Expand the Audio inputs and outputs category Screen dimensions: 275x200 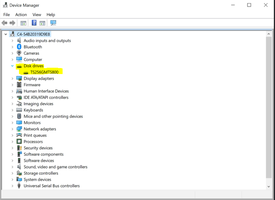[x=12, y=41]
